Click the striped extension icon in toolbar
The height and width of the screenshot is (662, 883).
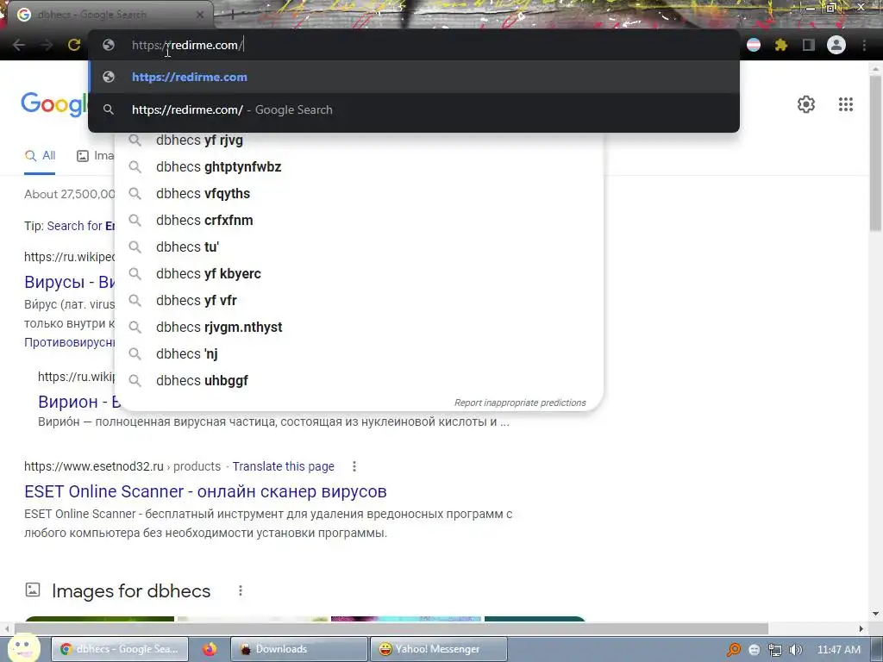tap(754, 45)
